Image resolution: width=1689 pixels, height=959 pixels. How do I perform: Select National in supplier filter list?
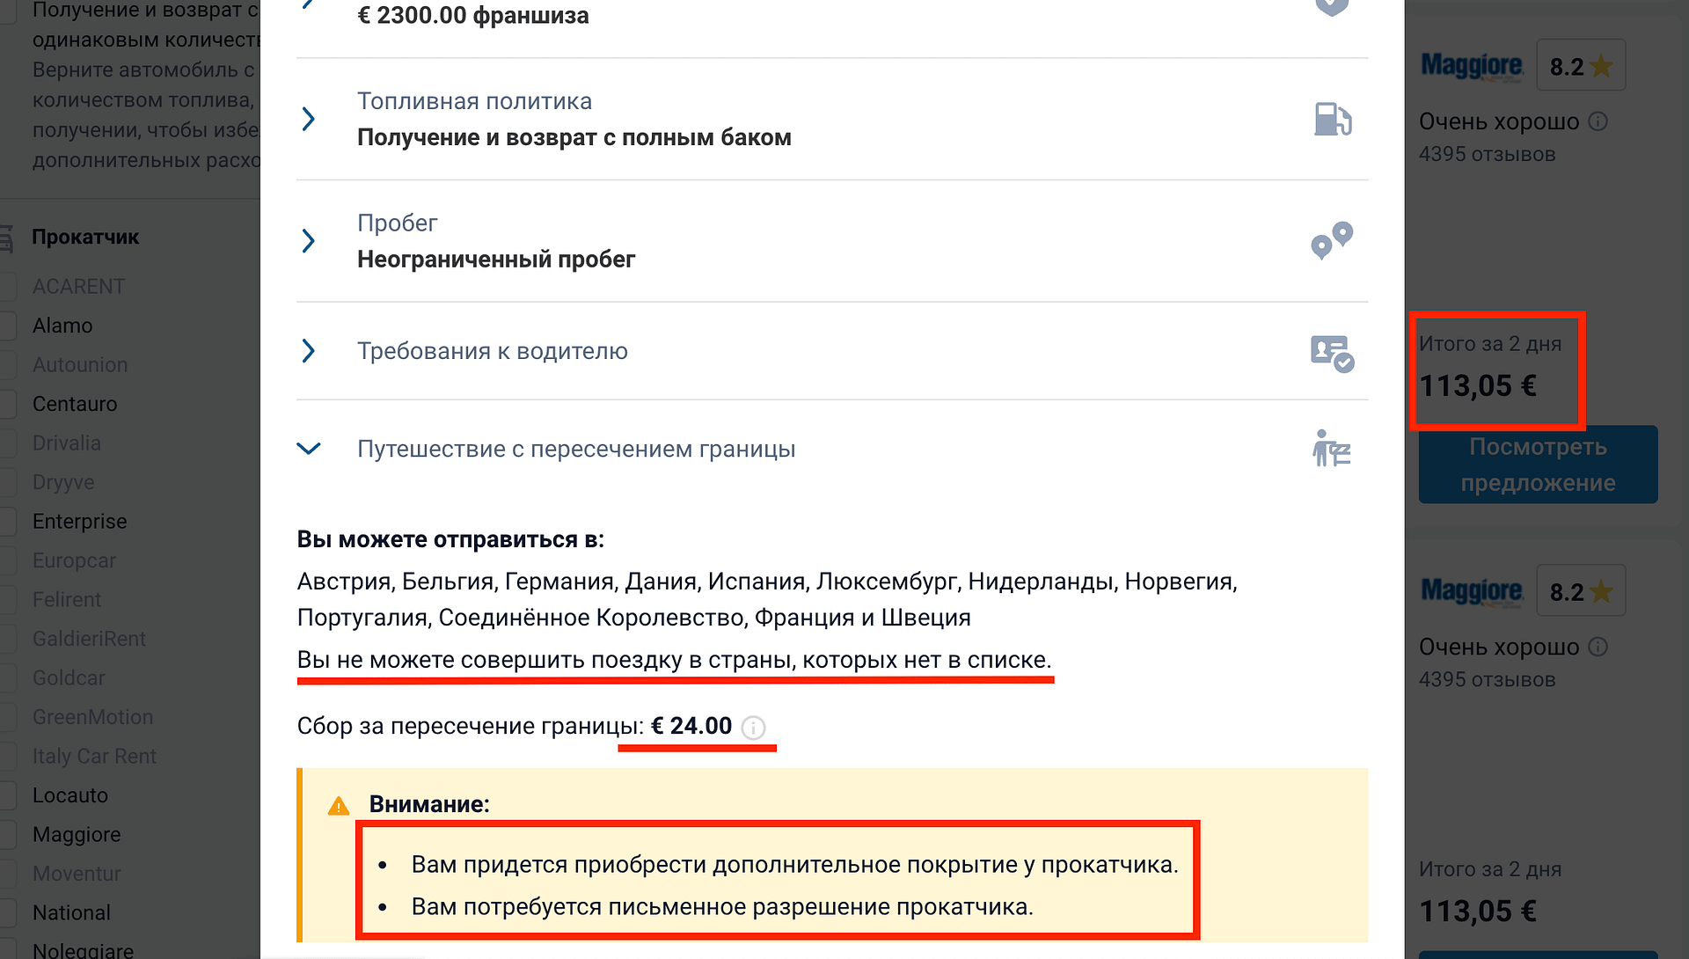[x=71, y=913]
